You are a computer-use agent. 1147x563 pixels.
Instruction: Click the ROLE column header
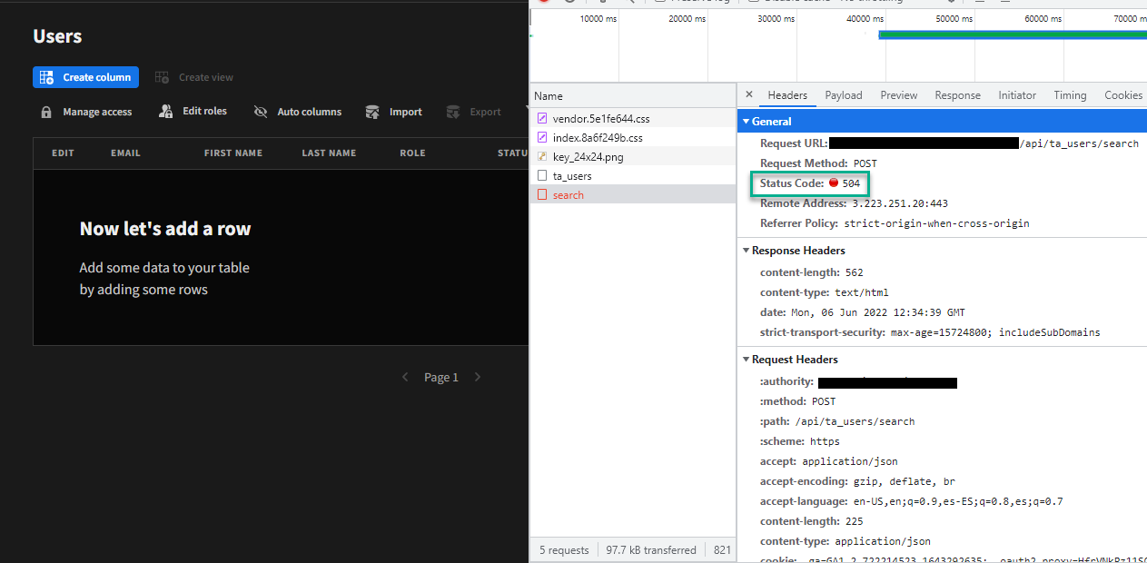pos(412,153)
